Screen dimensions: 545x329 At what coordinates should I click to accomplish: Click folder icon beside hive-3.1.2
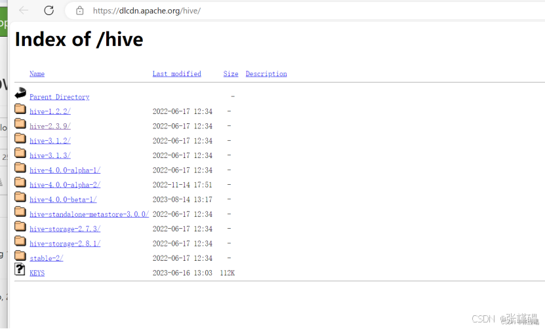click(20, 138)
